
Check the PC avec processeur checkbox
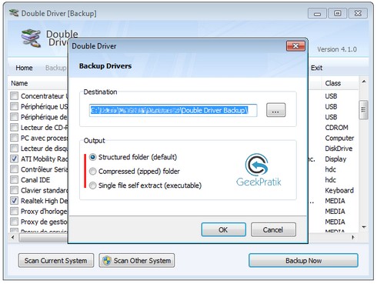tap(14, 138)
